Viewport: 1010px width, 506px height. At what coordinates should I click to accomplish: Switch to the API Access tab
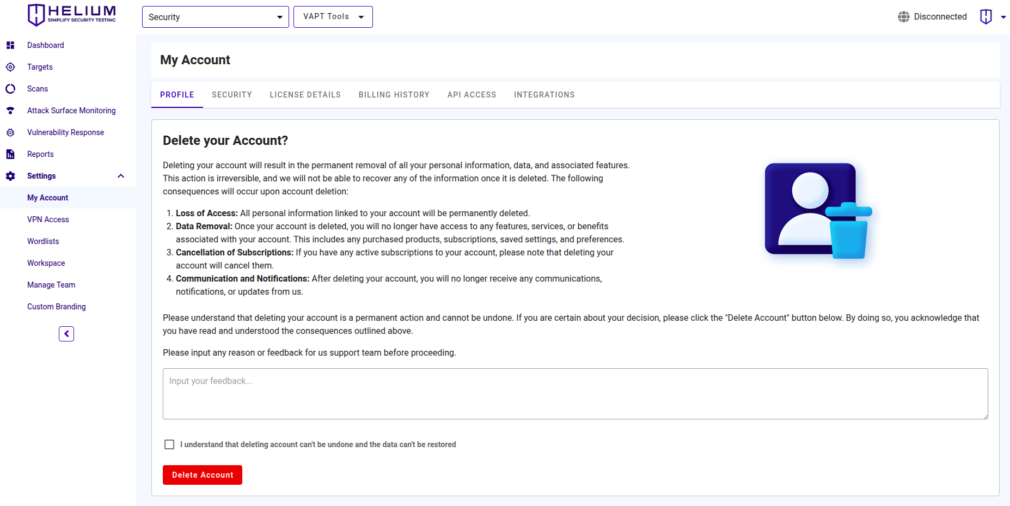tap(472, 95)
